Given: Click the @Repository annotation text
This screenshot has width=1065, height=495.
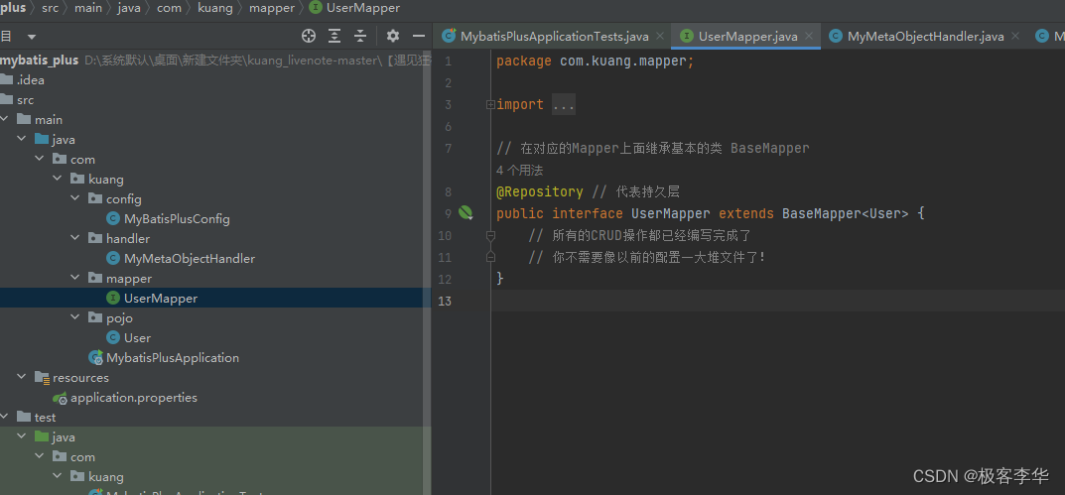Looking at the screenshot, I should click(539, 191).
